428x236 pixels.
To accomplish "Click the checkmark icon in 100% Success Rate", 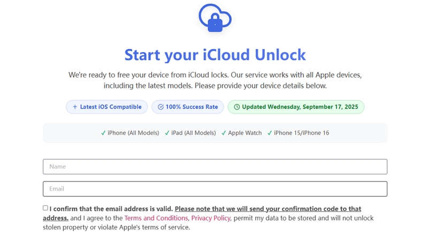I will (161, 107).
